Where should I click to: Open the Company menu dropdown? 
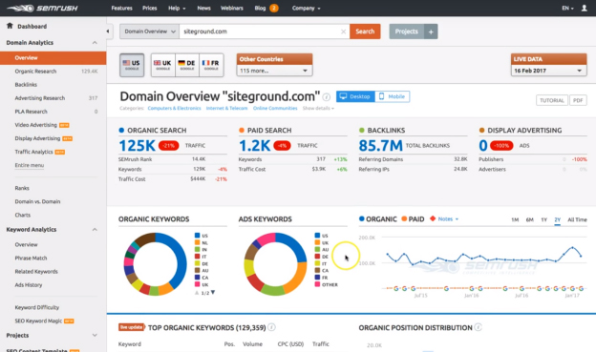(307, 8)
